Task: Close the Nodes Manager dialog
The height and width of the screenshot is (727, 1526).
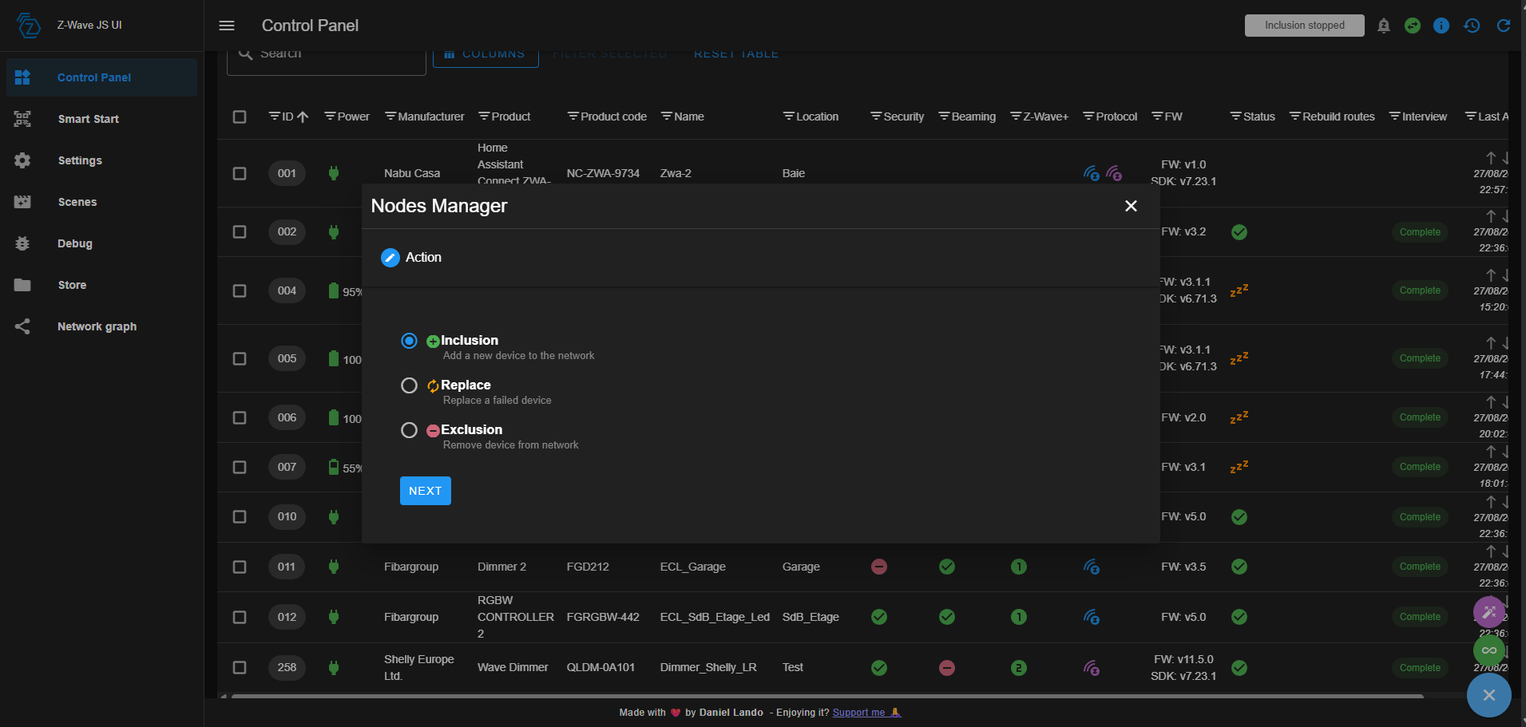Action: click(x=1131, y=206)
